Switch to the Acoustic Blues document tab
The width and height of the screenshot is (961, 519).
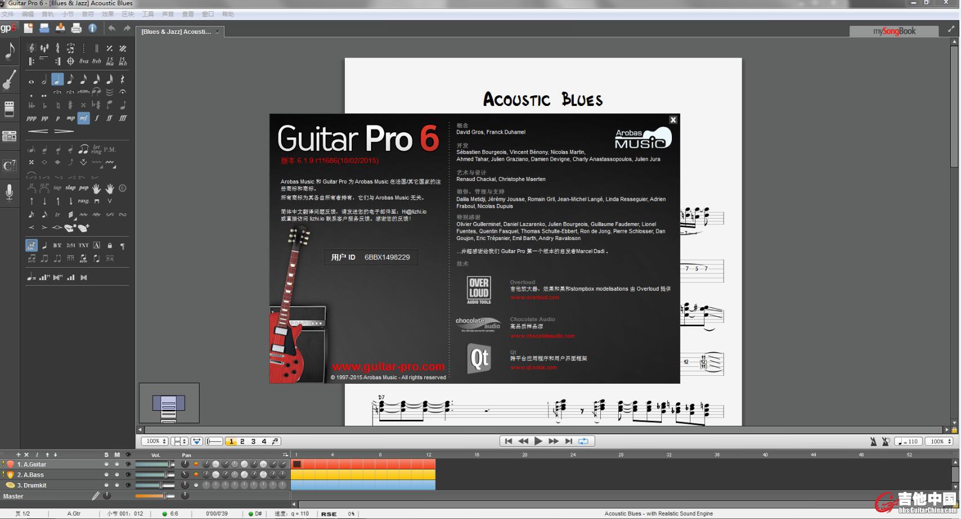176,32
